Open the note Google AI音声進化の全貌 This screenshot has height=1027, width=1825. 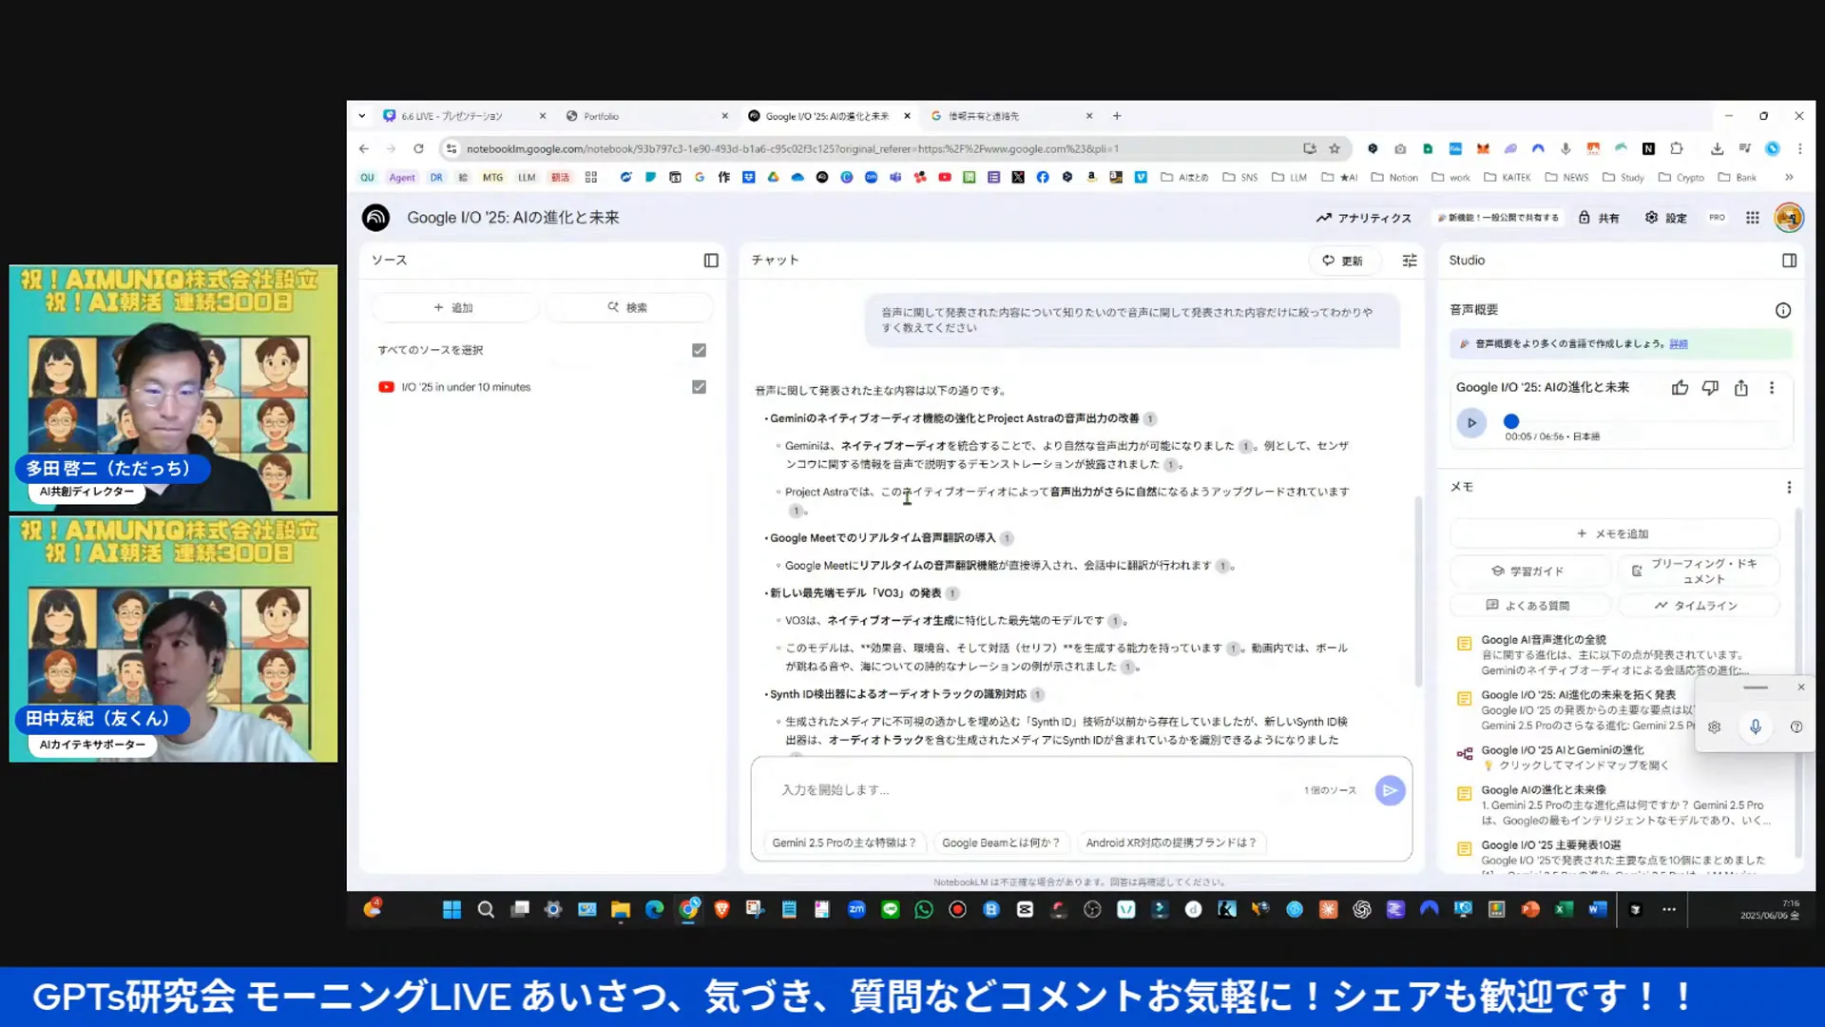(x=1613, y=655)
